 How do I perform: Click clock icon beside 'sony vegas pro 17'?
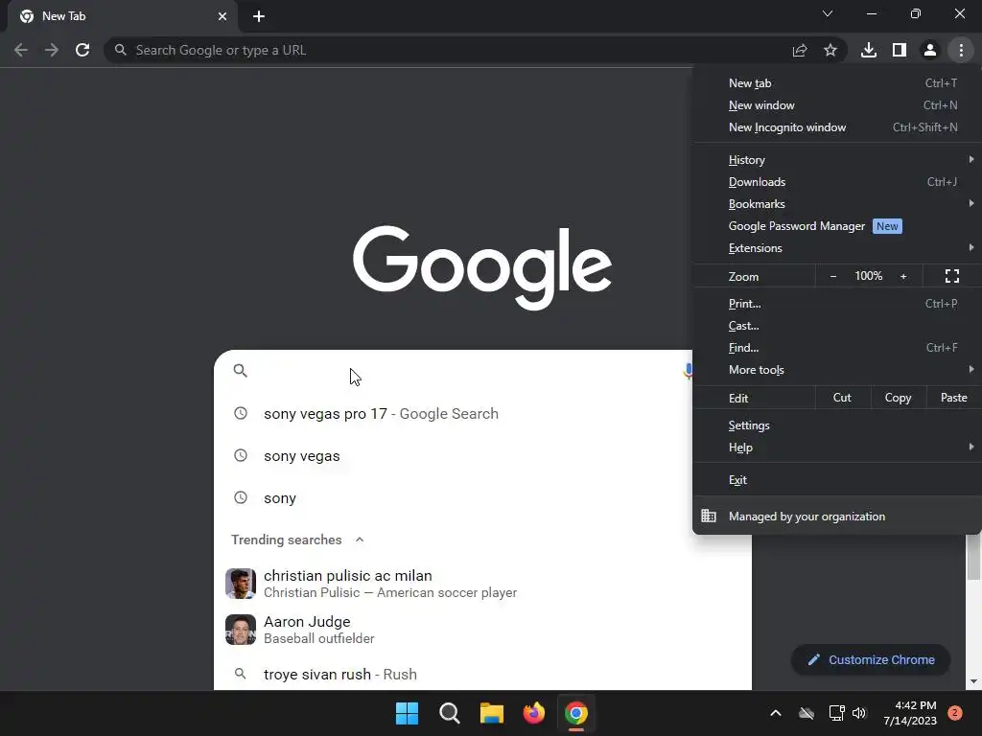click(x=241, y=413)
